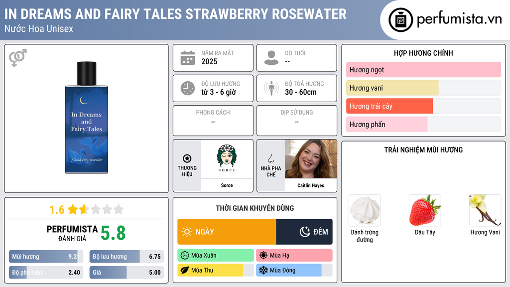Image resolution: width=510 pixels, height=287 pixels.
Task: Click the sun icon in Ngày bar
Action: coord(187,232)
